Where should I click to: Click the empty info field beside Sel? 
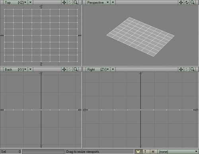pyautogui.click(x=43, y=152)
